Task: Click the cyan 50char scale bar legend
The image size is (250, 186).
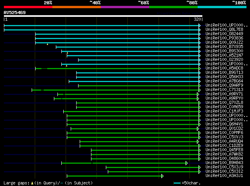Action: (x=177, y=183)
